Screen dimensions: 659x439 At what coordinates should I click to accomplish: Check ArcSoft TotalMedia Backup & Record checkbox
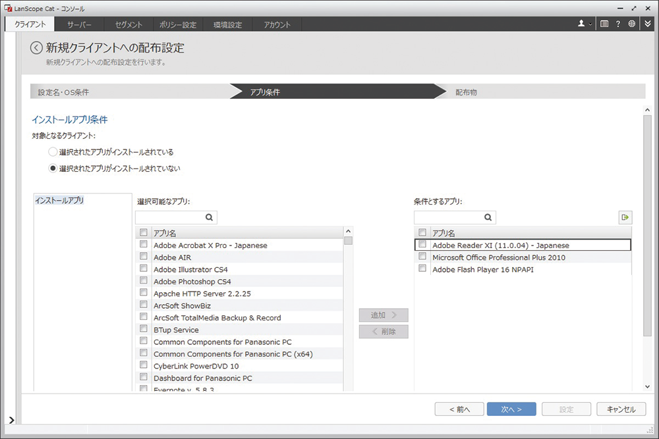pyautogui.click(x=144, y=317)
